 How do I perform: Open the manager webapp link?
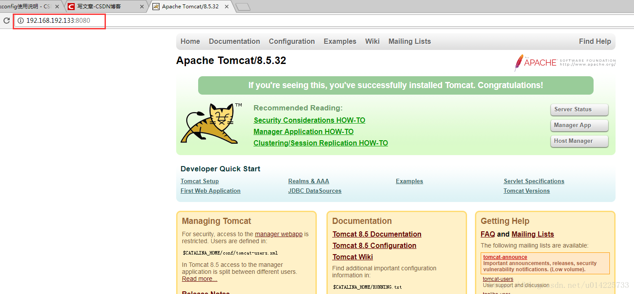pos(279,234)
